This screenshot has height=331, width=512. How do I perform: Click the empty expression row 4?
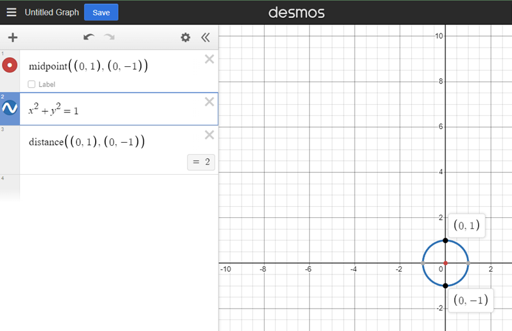(119, 188)
